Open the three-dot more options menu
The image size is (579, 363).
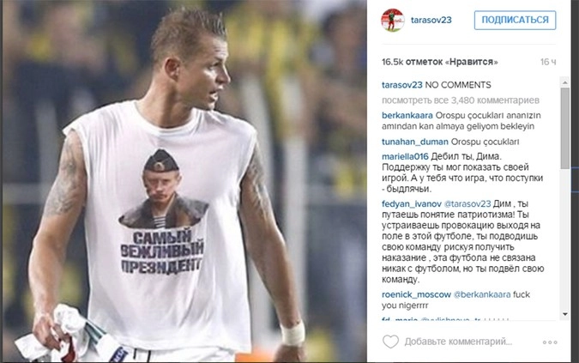pyautogui.click(x=550, y=342)
